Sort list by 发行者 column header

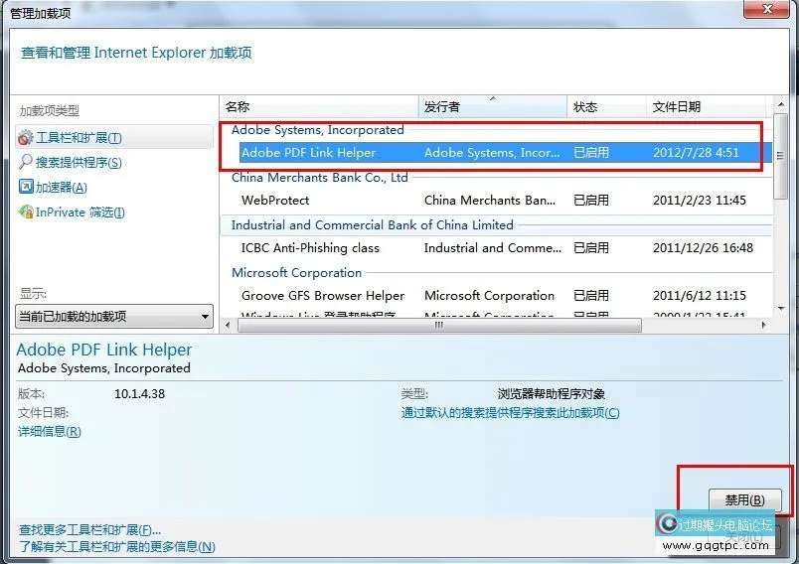pyautogui.click(x=492, y=107)
